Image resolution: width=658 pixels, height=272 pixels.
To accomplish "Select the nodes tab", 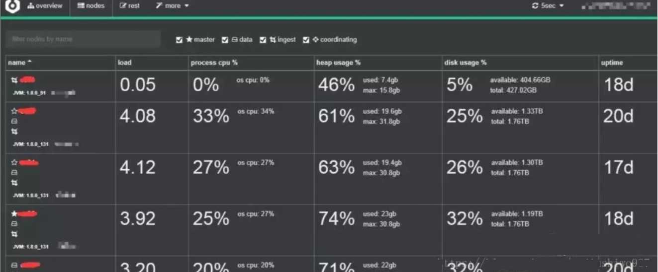I will pos(91,6).
